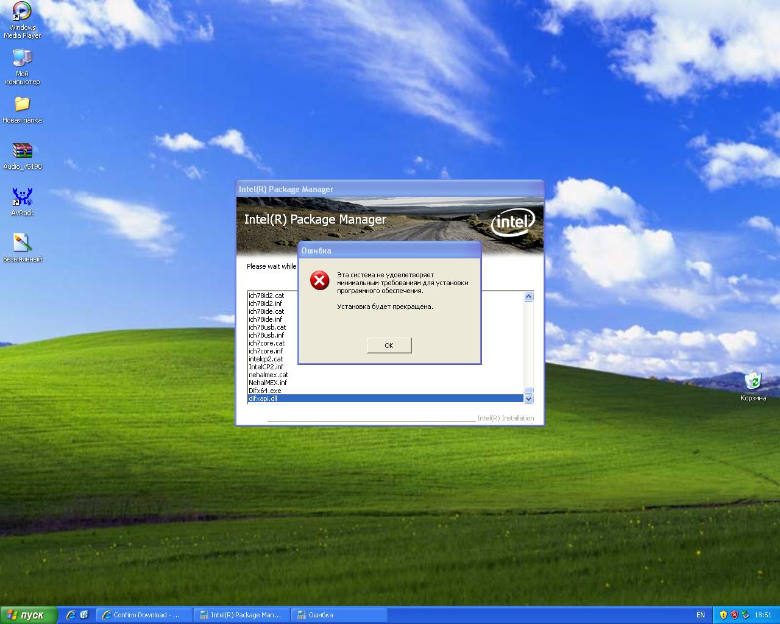Launch the AvRack desktop shortcut
The image size is (780, 624).
point(23,202)
